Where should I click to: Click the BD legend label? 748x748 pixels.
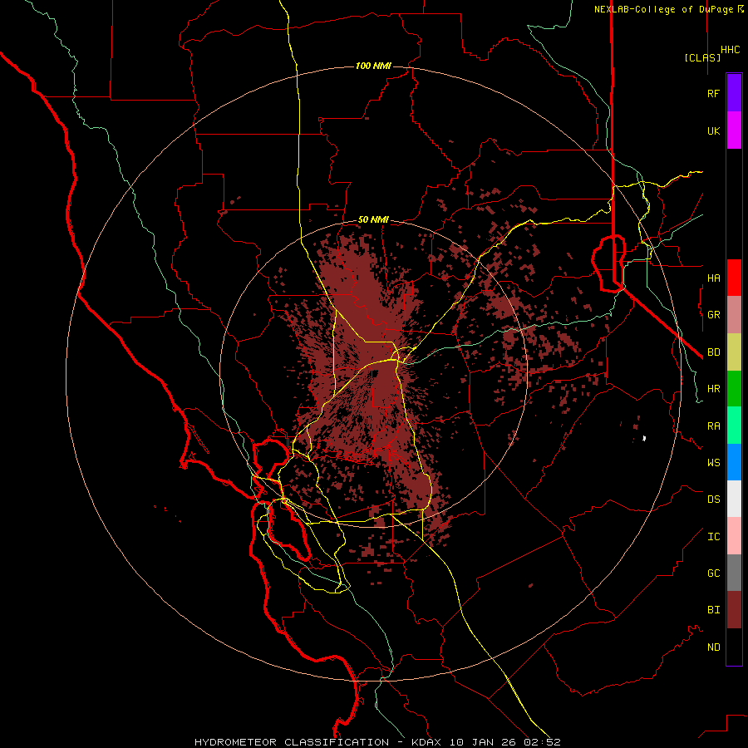click(x=714, y=352)
